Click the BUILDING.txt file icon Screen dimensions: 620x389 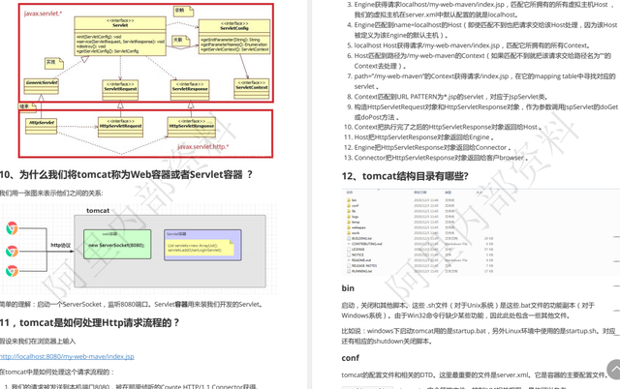349,239
